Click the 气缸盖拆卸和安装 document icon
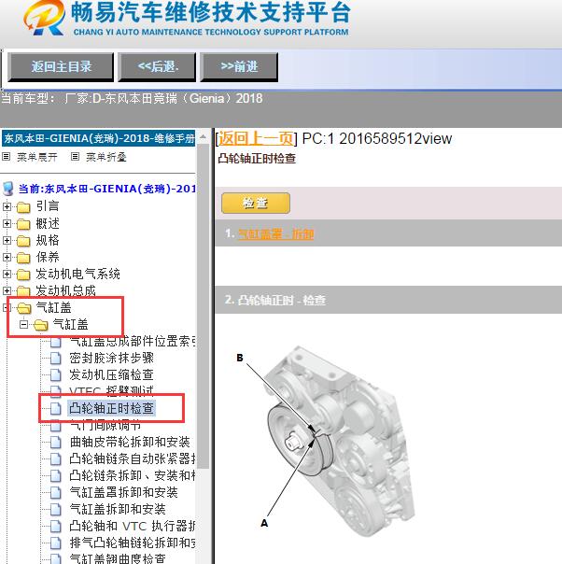 (56, 509)
